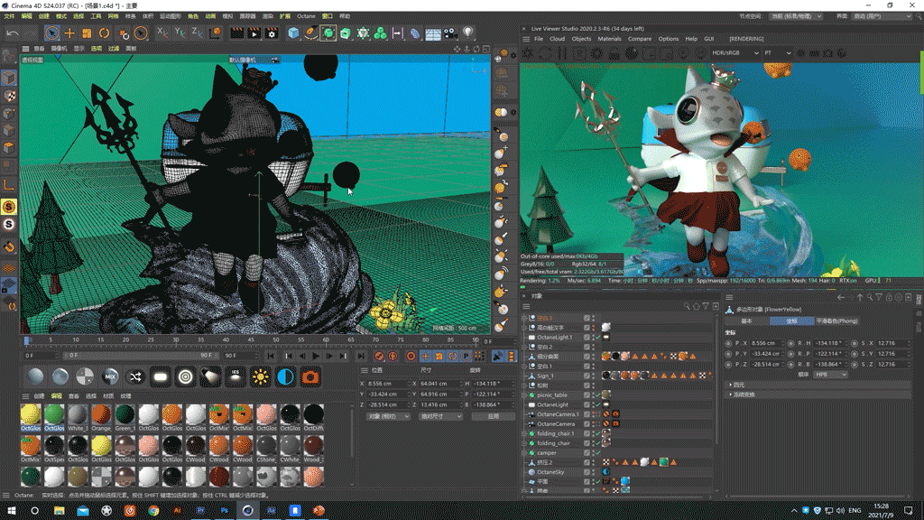Open the 绝对尺寸 size mode dropdown
Image resolution: width=924 pixels, height=520 pixels.
pyautogui.click(x=440, y=416)
